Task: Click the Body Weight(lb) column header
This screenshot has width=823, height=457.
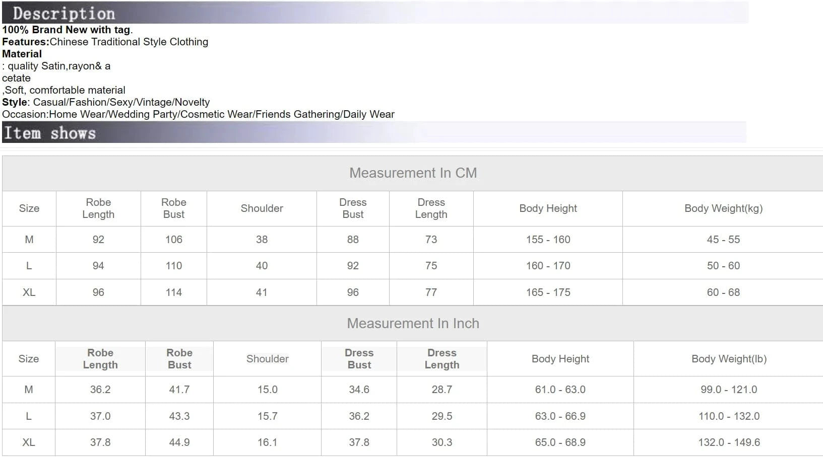Action: [729, 359]
